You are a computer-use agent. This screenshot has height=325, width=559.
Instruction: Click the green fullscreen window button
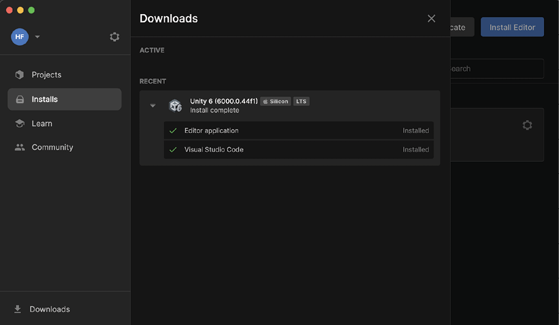[x=31, y=10]
